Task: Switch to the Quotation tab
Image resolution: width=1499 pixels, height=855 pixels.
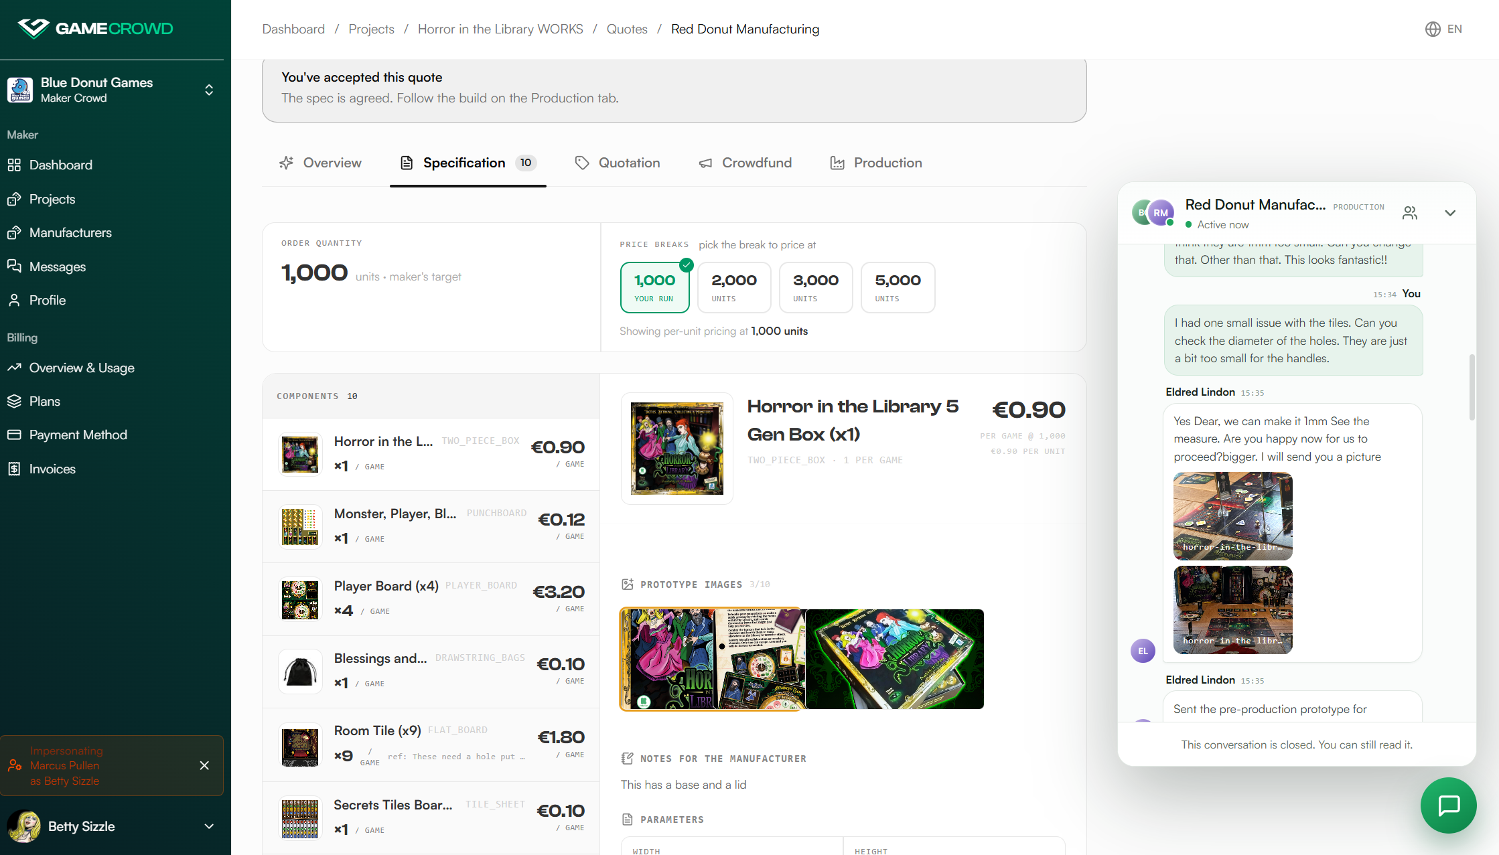Action: pos(618,163)
